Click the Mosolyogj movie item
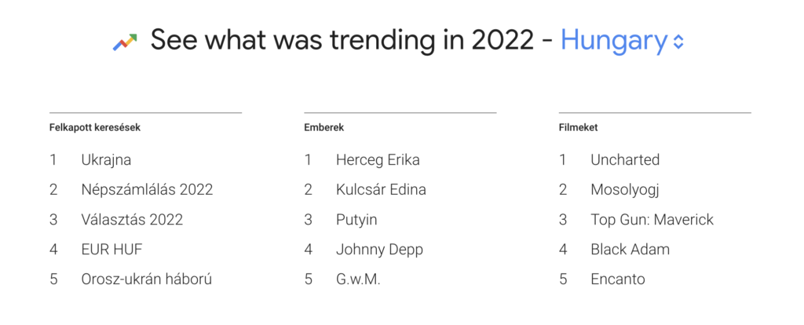804x325 pixels. [624, 190]
